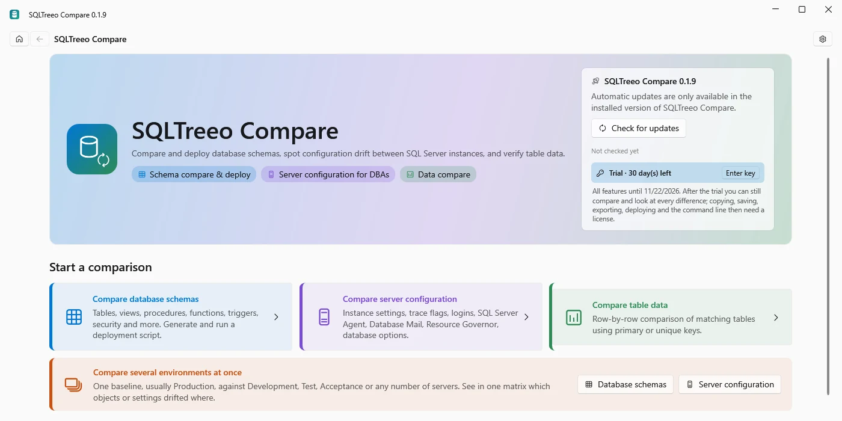Click the back arrow button
Image resolution: width=842 pixels, height=421 pixels.
pos(40,39)
